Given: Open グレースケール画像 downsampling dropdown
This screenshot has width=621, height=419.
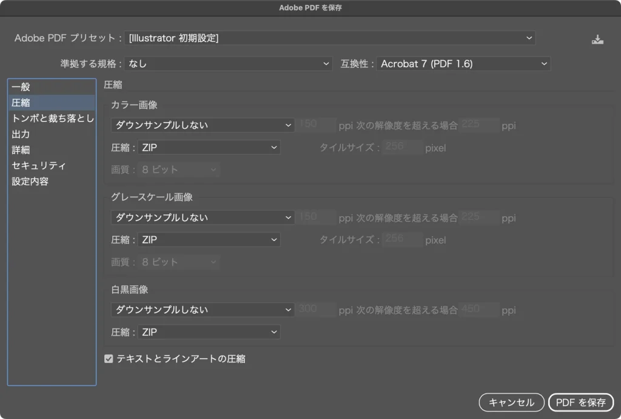Looking at the screenshot, I should [203, 217].
